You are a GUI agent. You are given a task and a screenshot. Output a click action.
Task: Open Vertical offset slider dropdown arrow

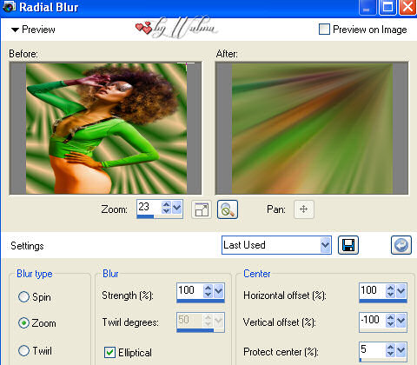pos(401,321)
